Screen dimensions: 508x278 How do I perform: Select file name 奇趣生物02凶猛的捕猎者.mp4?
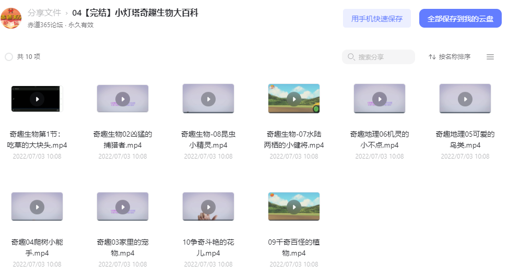tap(123, 139)
